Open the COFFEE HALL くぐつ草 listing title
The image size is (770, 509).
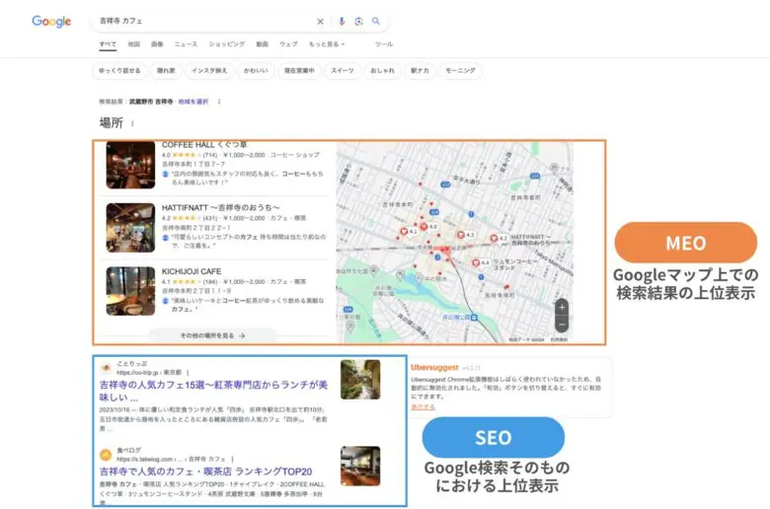[x=204, y=145]
